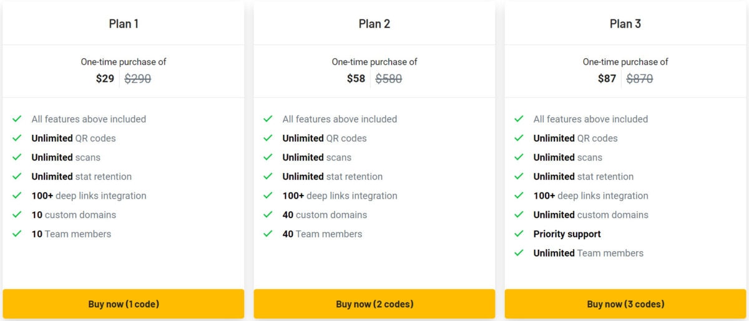Image resolution: width=749 pixels, height=321 pixels.
Task: Click the crossed-out $580 price
Action: (x=389, y=79)
